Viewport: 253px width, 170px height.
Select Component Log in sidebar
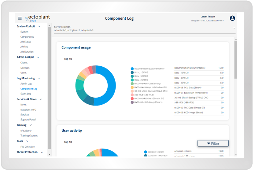29,89
